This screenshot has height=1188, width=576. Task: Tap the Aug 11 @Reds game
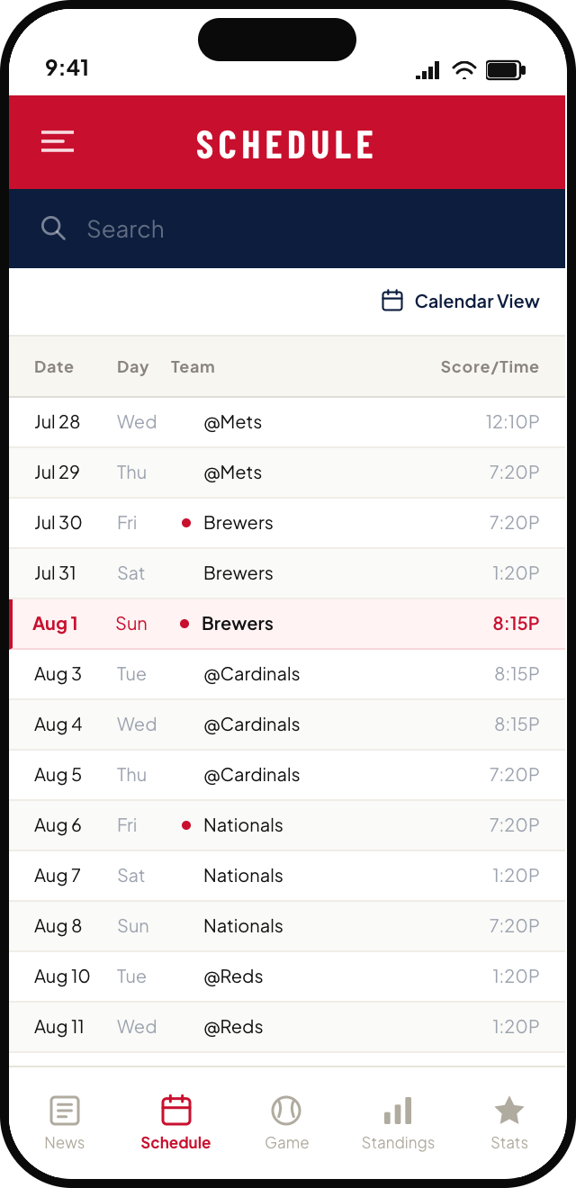coord(288,1027)
